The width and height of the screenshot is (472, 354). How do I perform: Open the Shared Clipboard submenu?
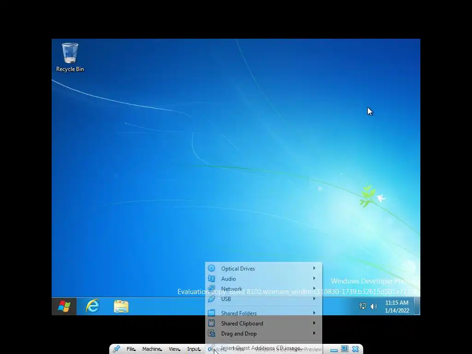click(263, 323)
